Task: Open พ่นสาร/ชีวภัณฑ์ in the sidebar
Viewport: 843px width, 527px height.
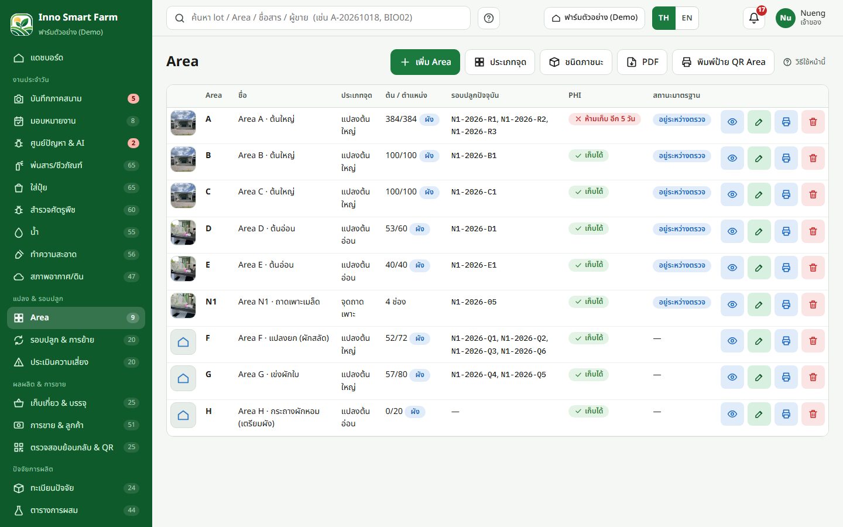Action: coord(76,165)
